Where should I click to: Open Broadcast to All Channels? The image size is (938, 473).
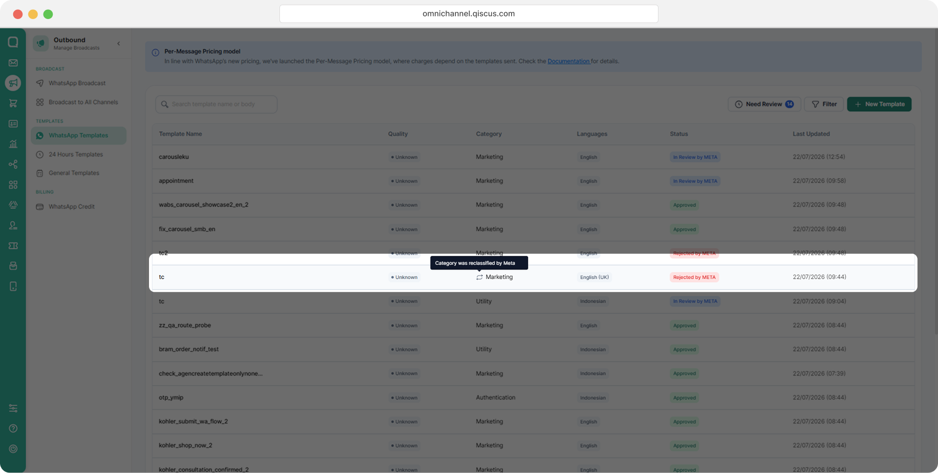(x=79, y=102)
